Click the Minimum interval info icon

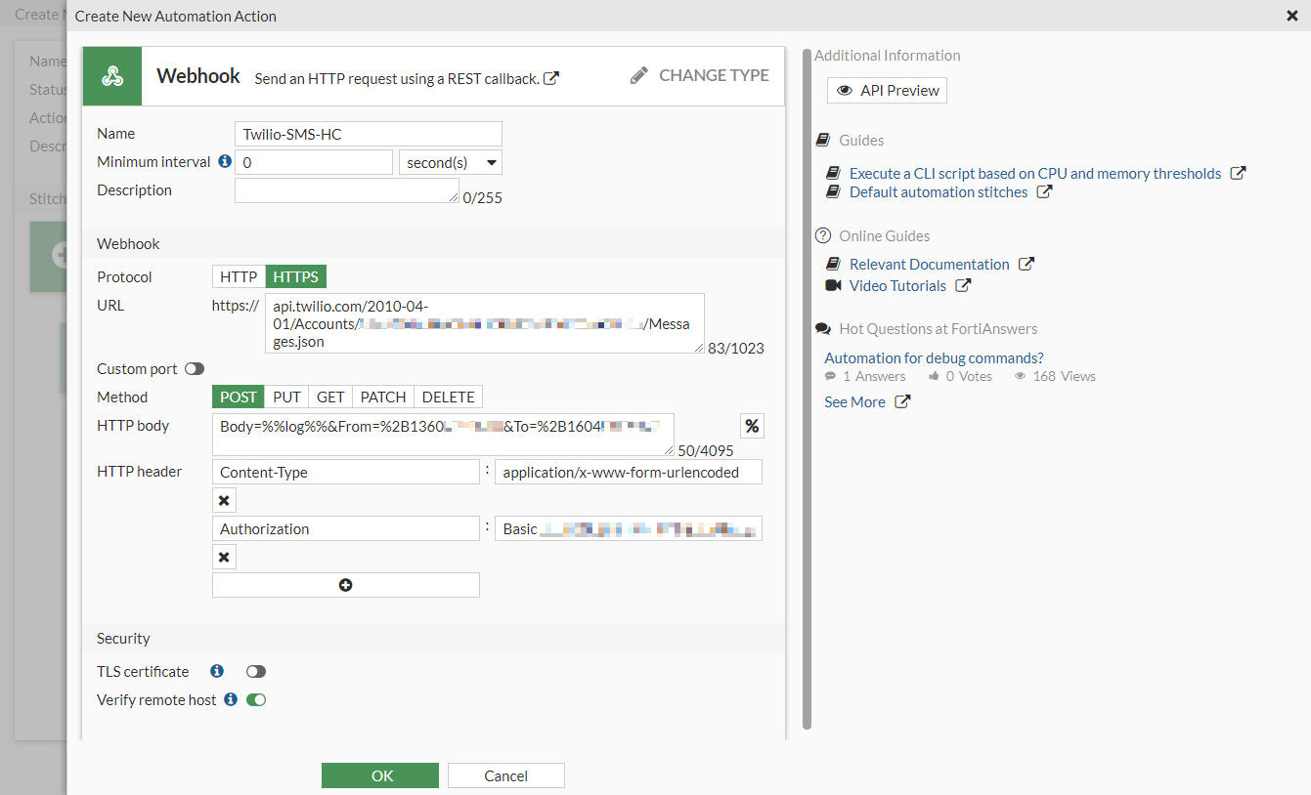click(225, 161)
